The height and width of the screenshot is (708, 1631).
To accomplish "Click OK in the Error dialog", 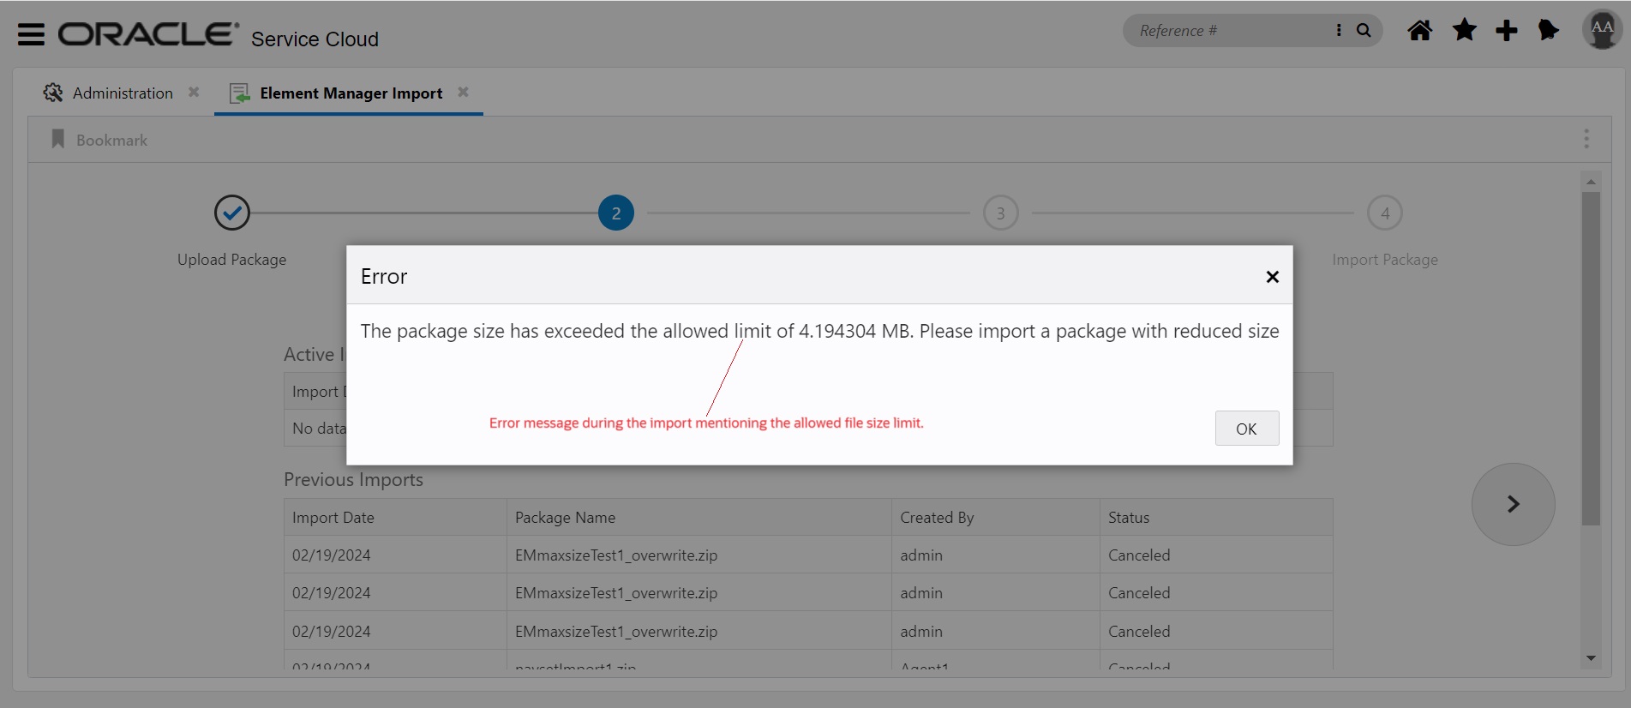I will click(1247, 429).
